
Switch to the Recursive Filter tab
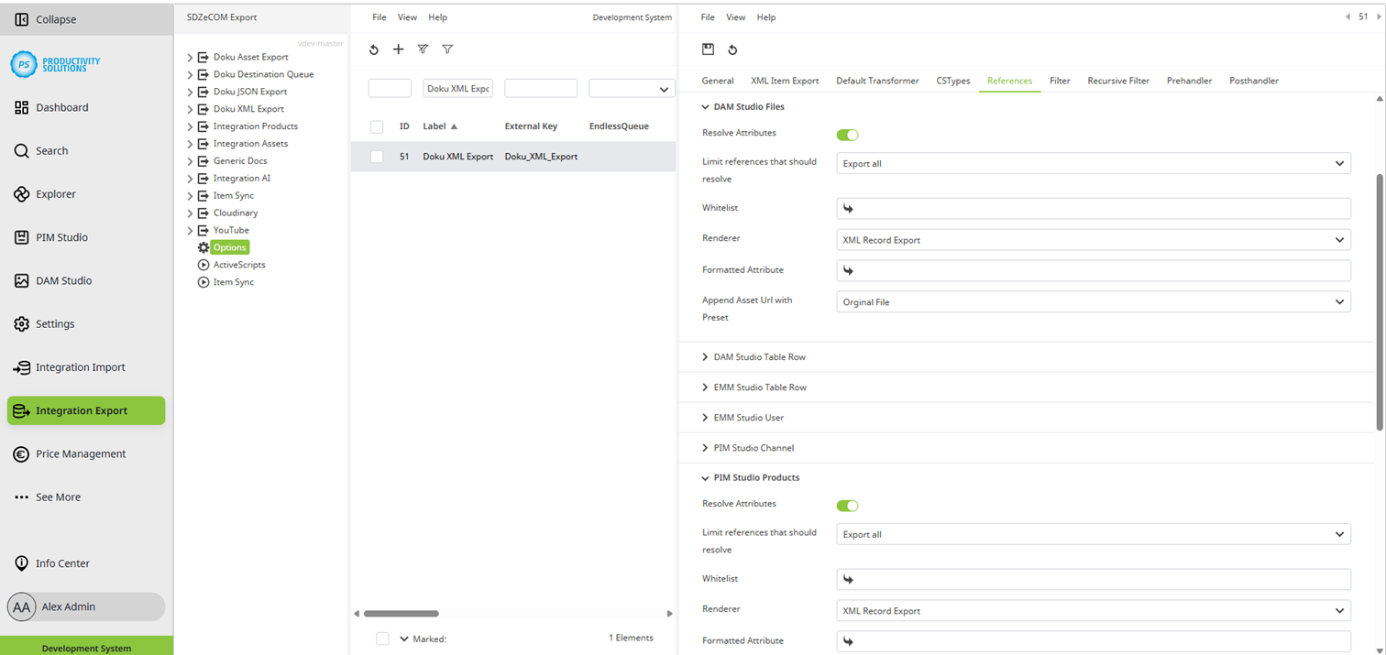point(1117,81)
